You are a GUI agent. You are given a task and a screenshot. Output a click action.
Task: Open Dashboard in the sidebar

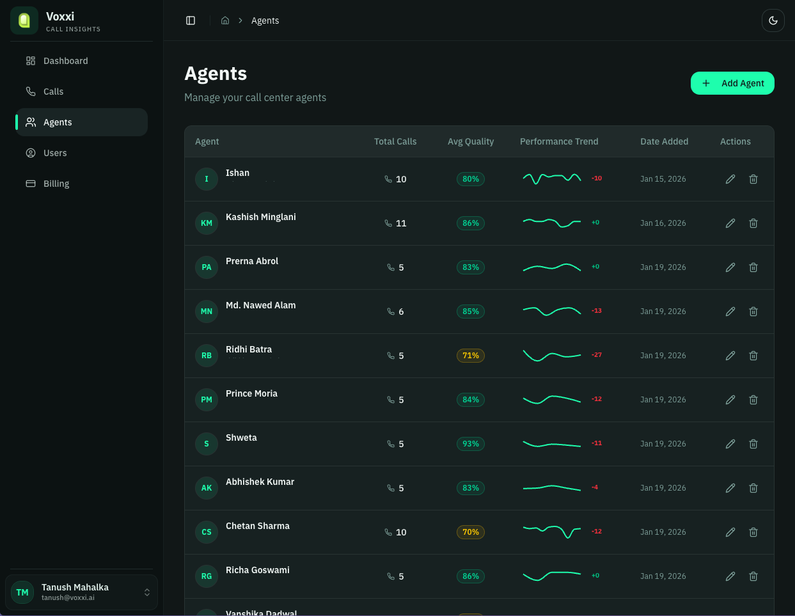point(65,61)
